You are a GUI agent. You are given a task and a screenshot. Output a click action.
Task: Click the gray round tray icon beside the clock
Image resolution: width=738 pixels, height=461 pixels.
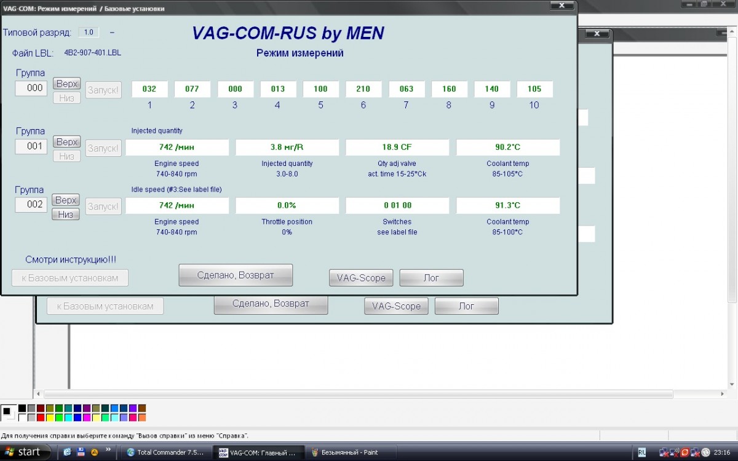[705, 452]
